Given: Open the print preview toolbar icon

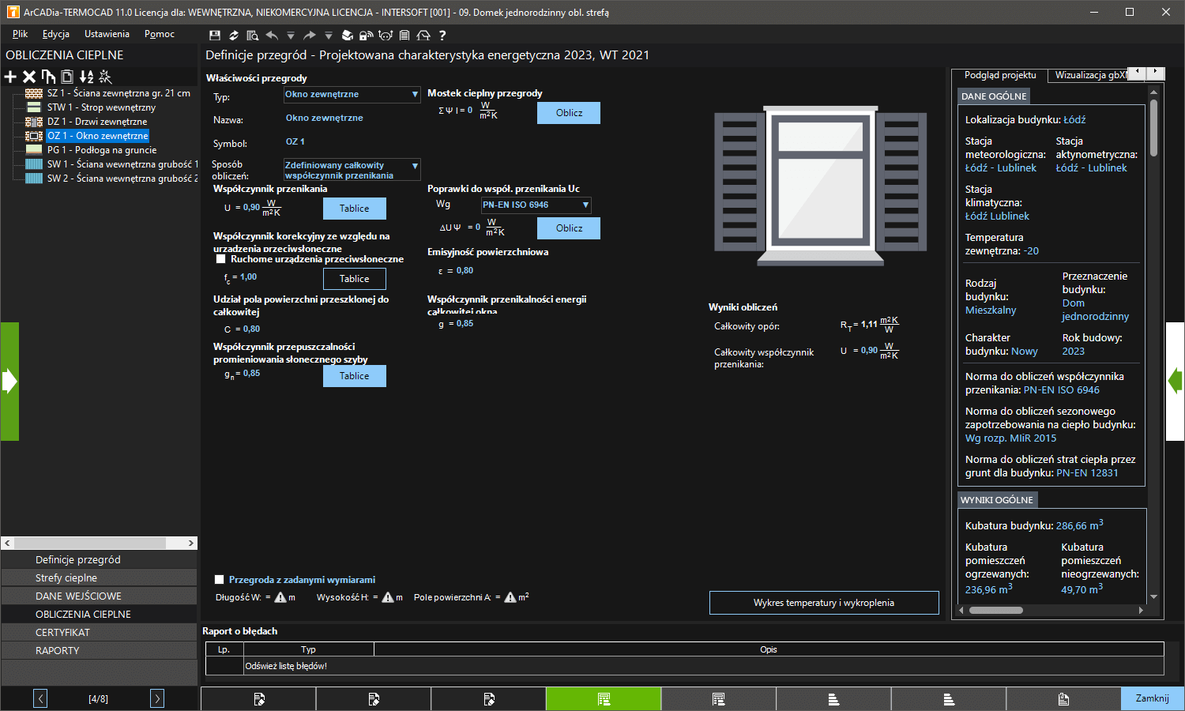Looking at the screenshot, I should tap(253, 36).
